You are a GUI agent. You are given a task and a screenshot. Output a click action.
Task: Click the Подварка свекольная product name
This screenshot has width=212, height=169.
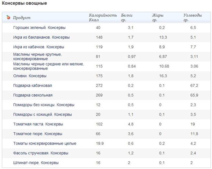tap(33, 95)
